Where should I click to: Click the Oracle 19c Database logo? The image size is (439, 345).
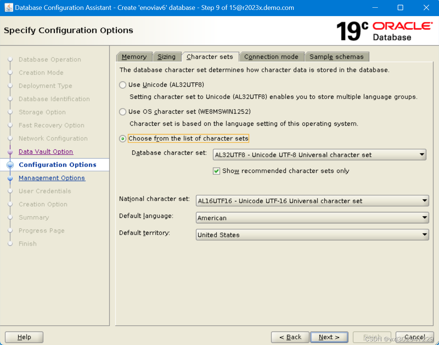[x=384, y=31]
